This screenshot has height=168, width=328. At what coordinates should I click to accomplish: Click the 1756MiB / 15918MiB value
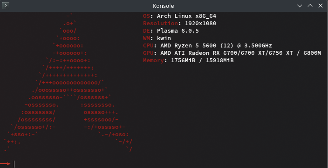click(202, 60)
